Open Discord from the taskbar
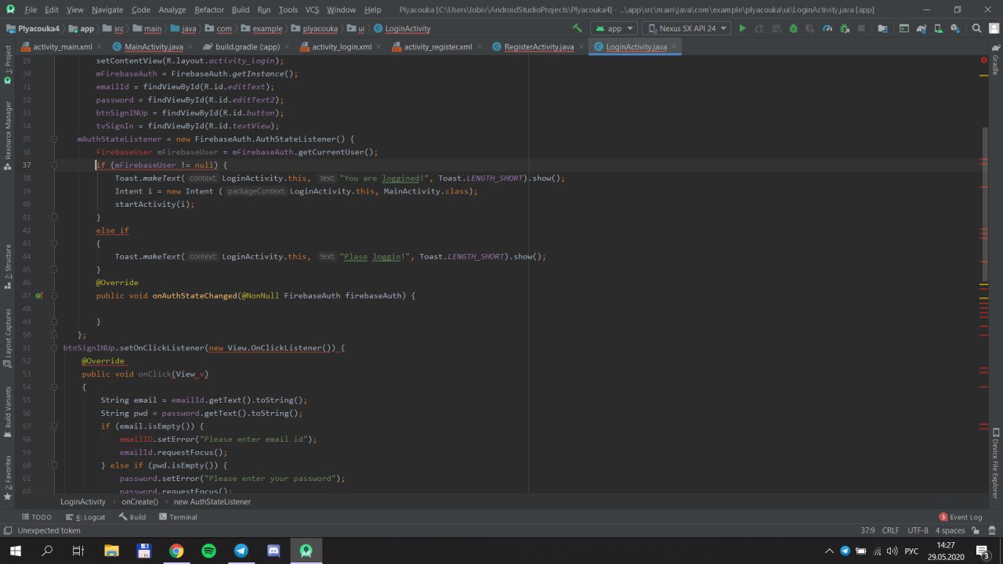1003x564 pixels. coord(273,551)
